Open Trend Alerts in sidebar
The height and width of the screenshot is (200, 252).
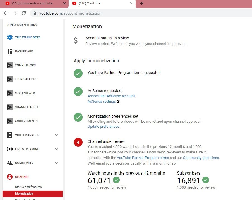(26, 79)
